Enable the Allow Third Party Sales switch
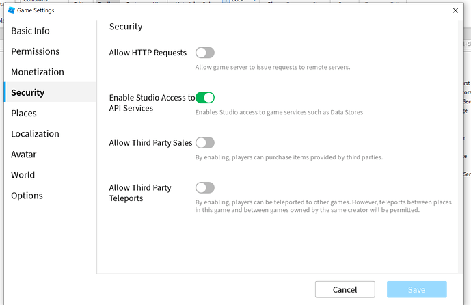The height and width of the screenshot is (305, 471). (205, 143)
